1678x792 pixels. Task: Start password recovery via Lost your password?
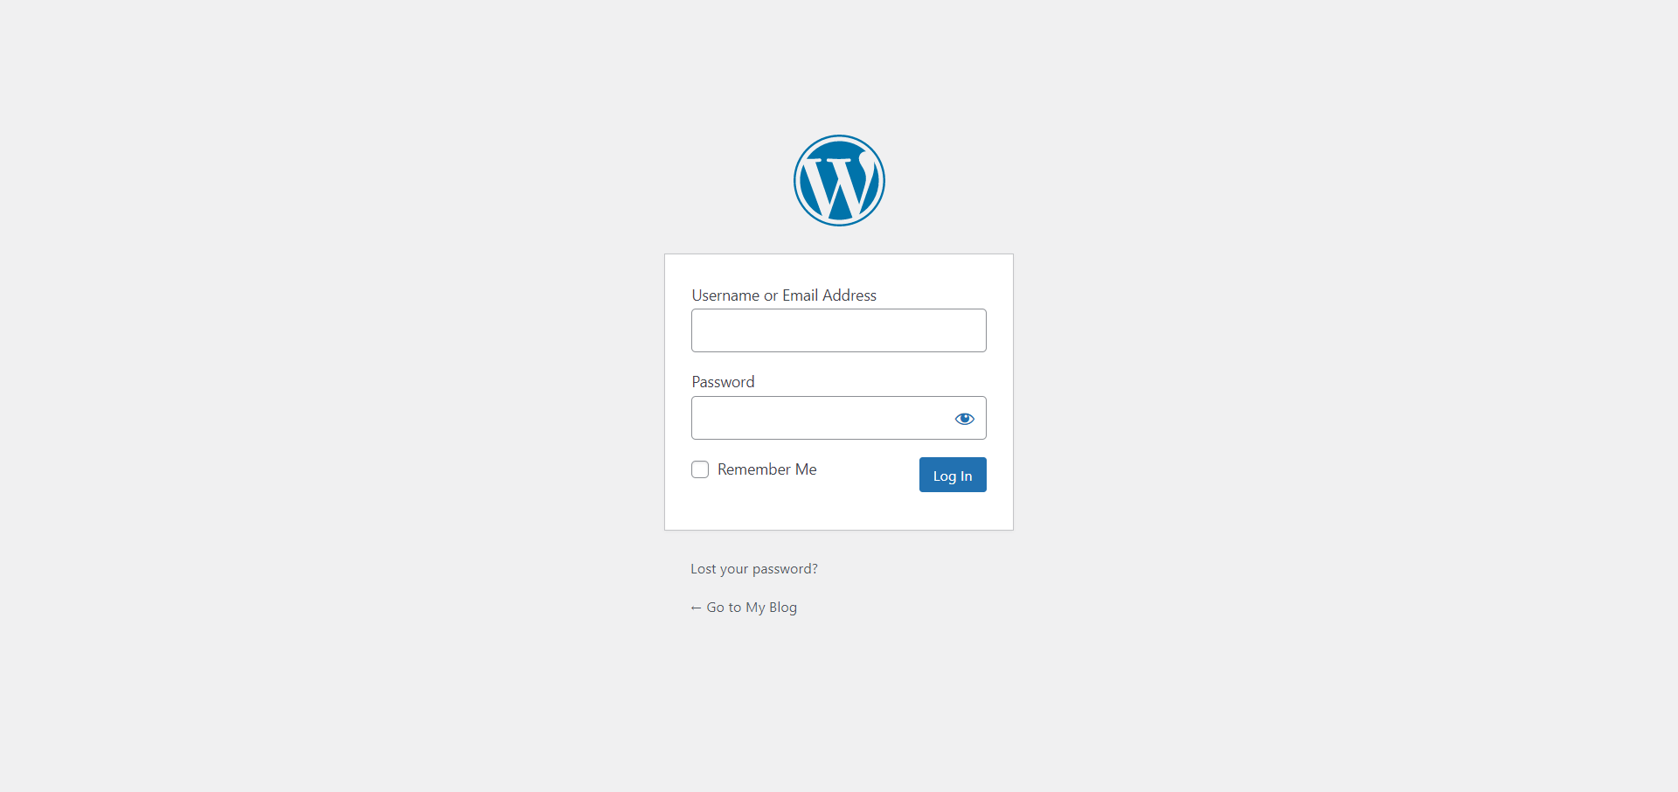click(754, 569)
